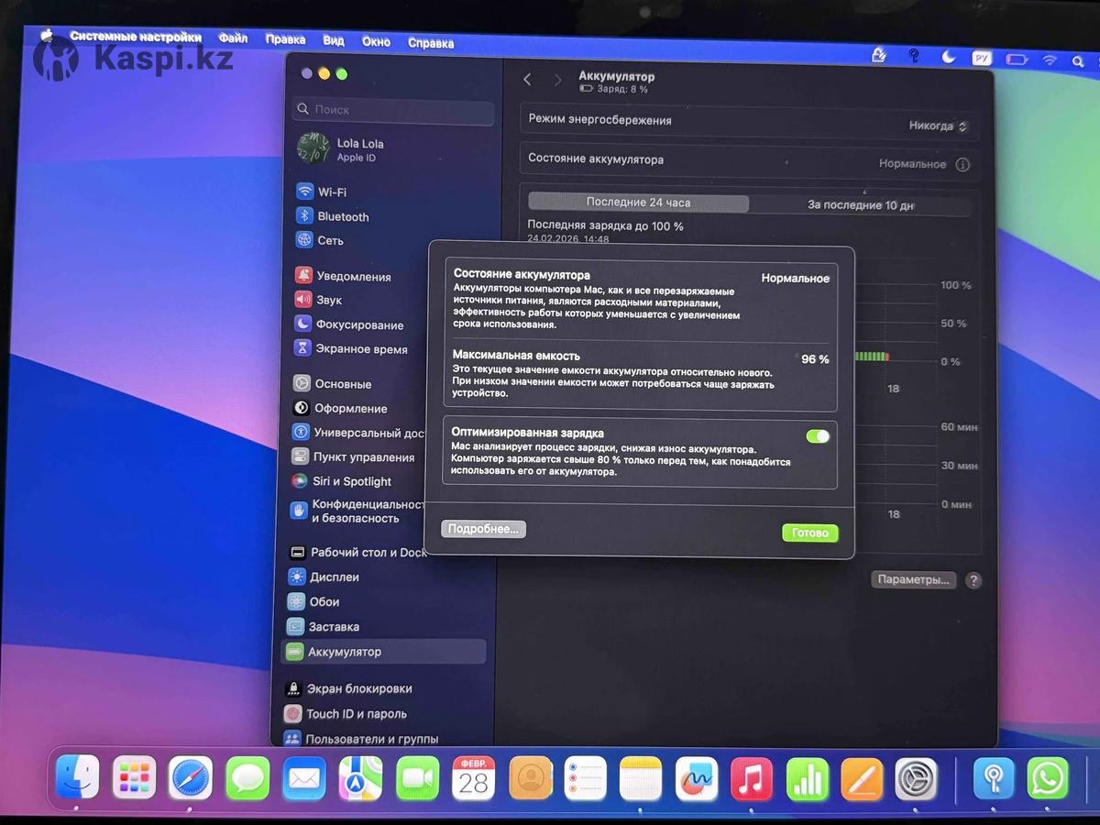Open the Файл menu
Image resolution: width=1100 pixels, height=825 pixels.
[x=233, y=38]
